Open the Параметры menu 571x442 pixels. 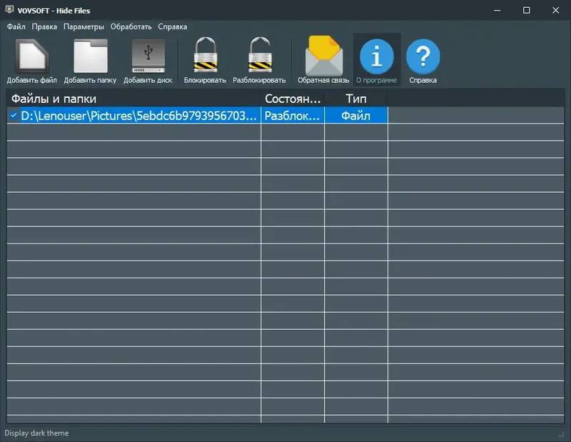point(84,26)
